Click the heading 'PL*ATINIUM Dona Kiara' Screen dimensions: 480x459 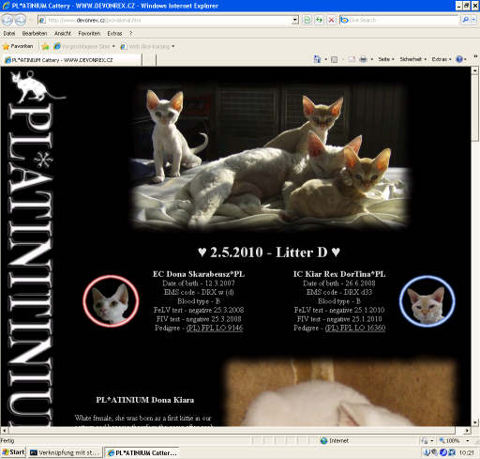(145, 400)
